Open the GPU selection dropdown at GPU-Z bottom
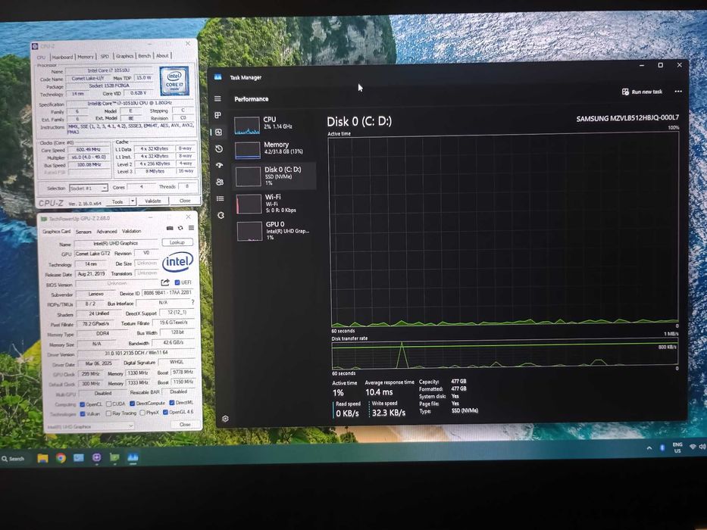This screenshot has height=530, width=707. click(89, 426)
